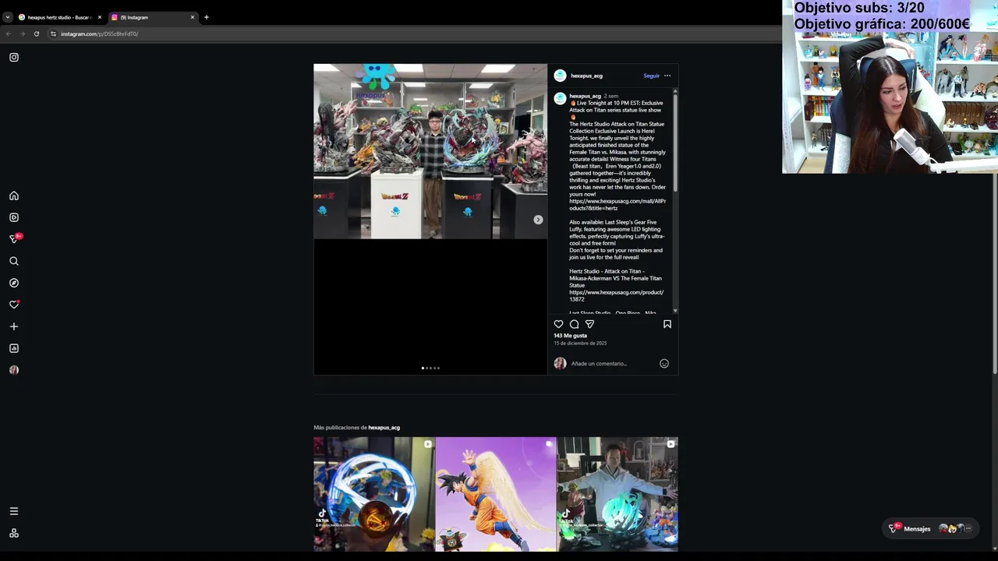Viewport: 998px width, 561px height.
Task: Go forward with the browser forward arrow
Action: 22,34
